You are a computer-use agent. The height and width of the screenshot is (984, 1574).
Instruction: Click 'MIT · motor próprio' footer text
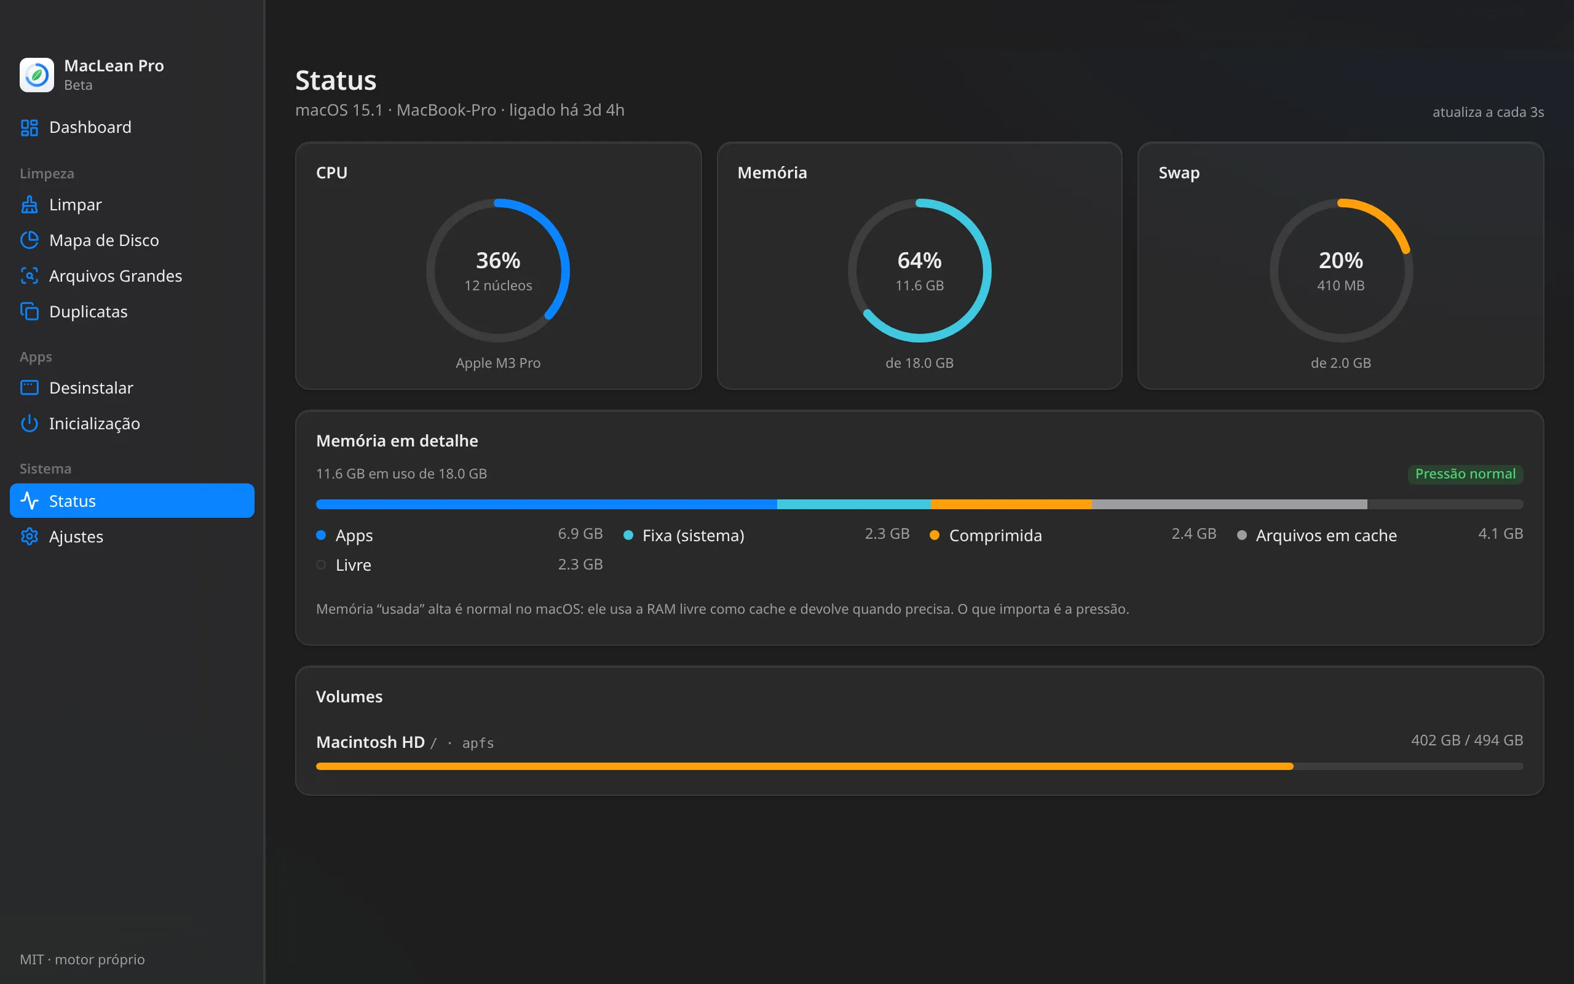[x=82, y=959]
